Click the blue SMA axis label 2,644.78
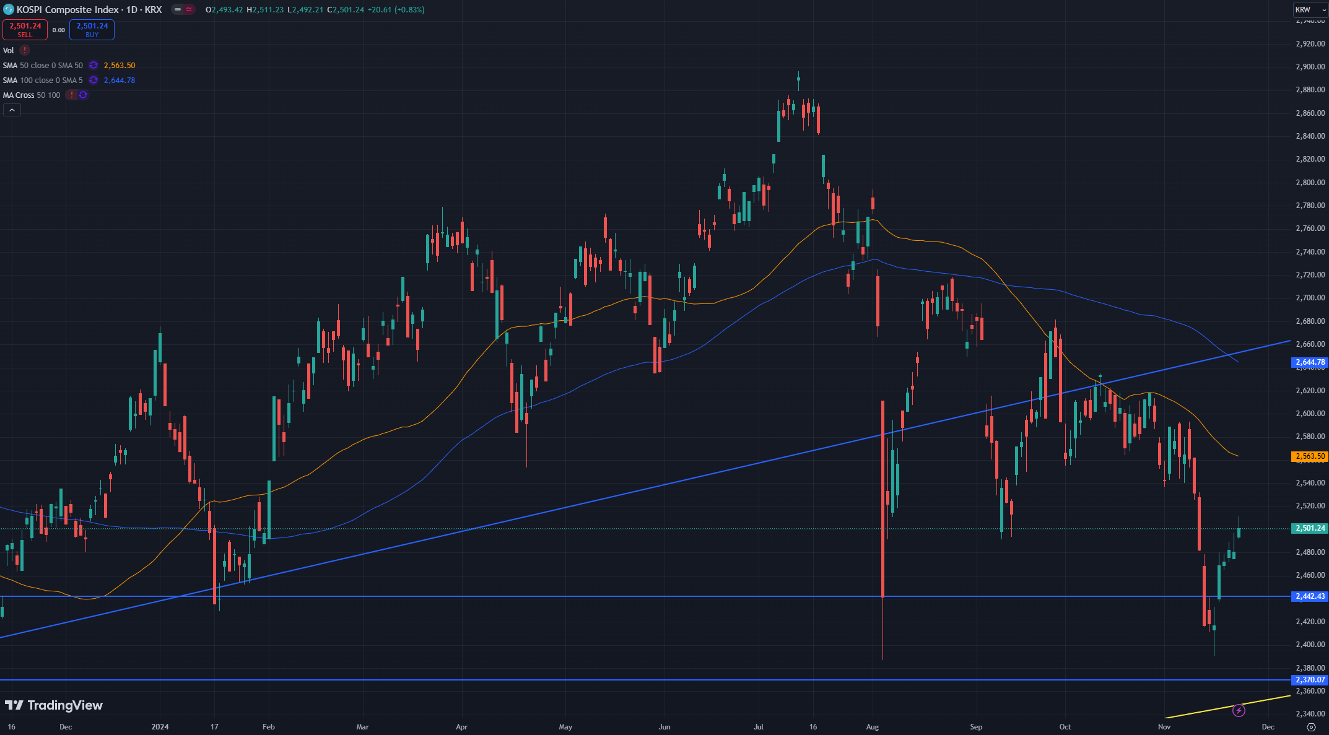 (1310, 362)
